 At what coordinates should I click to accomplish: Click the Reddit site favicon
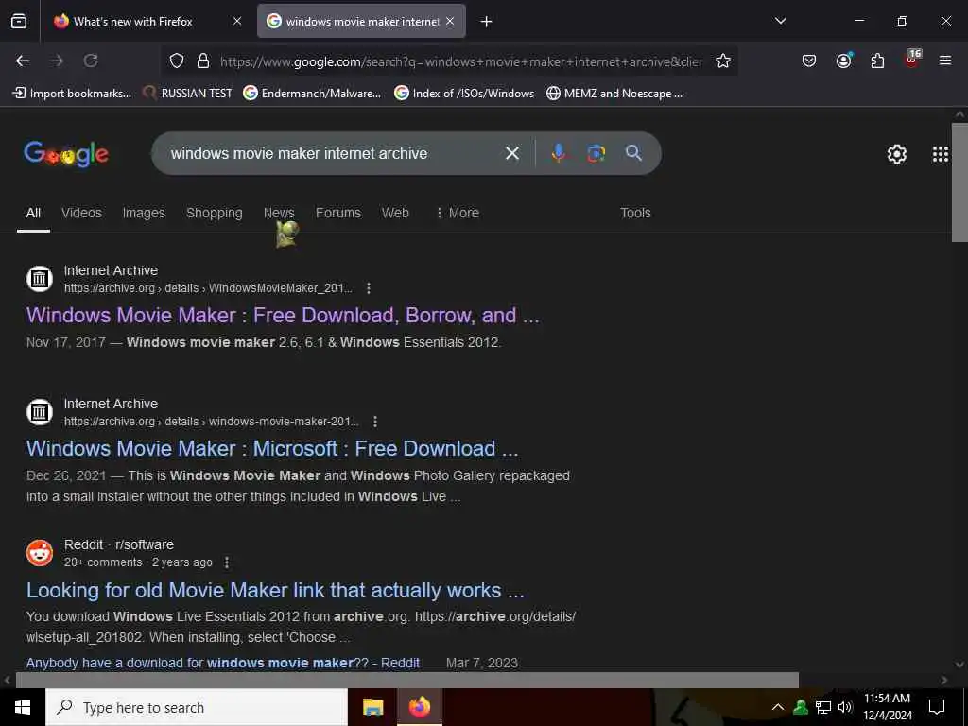40,553
